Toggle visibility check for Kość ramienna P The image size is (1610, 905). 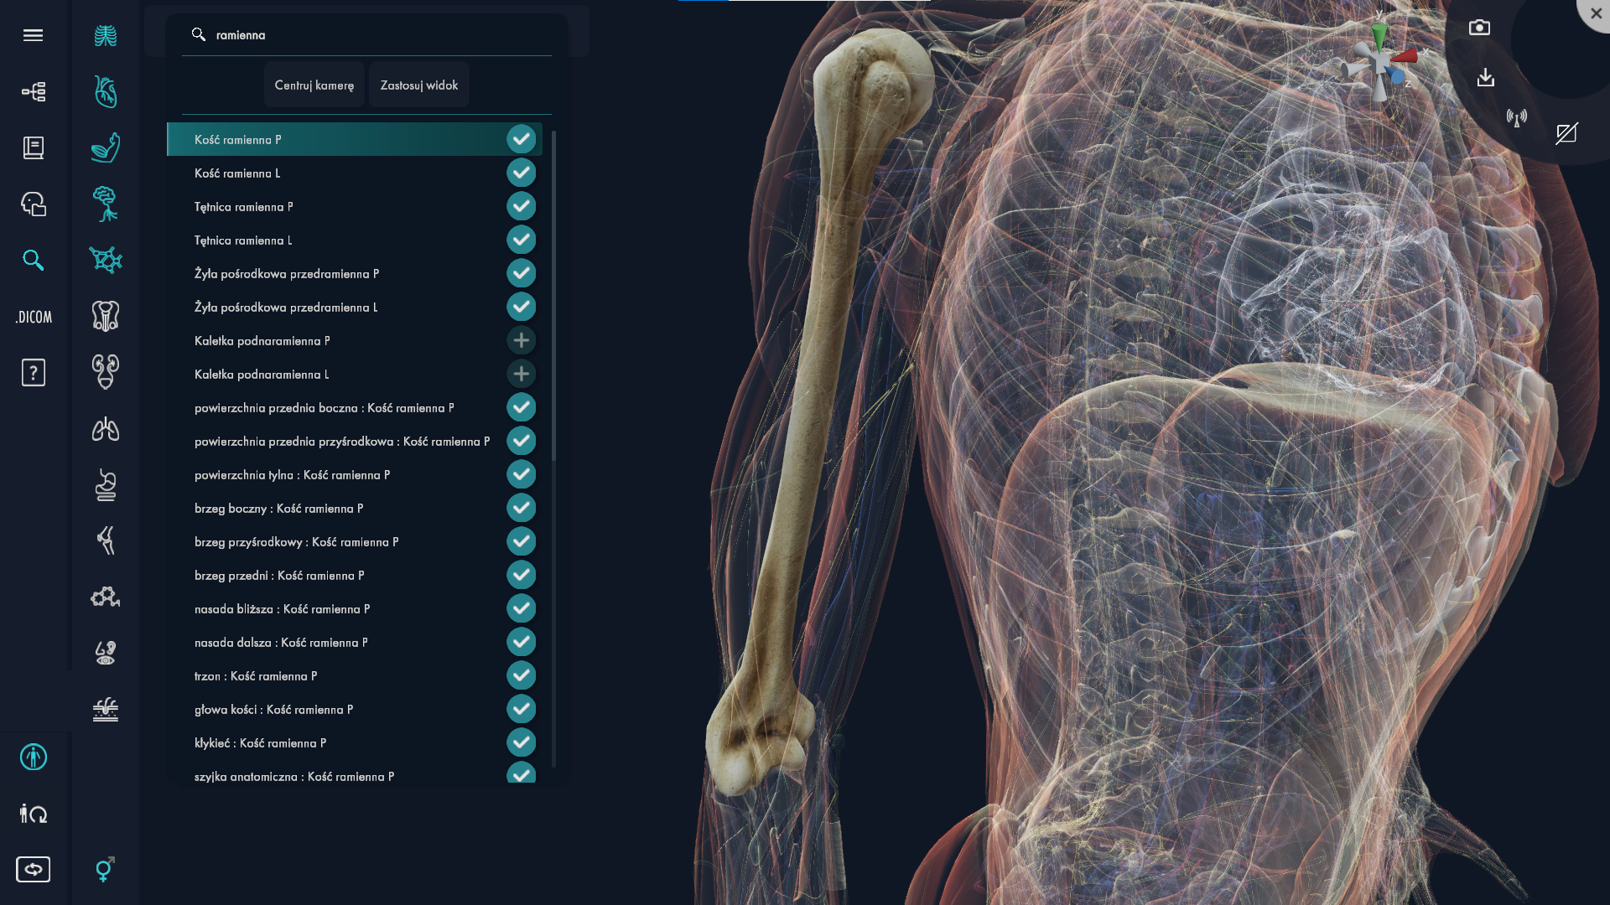521,139
